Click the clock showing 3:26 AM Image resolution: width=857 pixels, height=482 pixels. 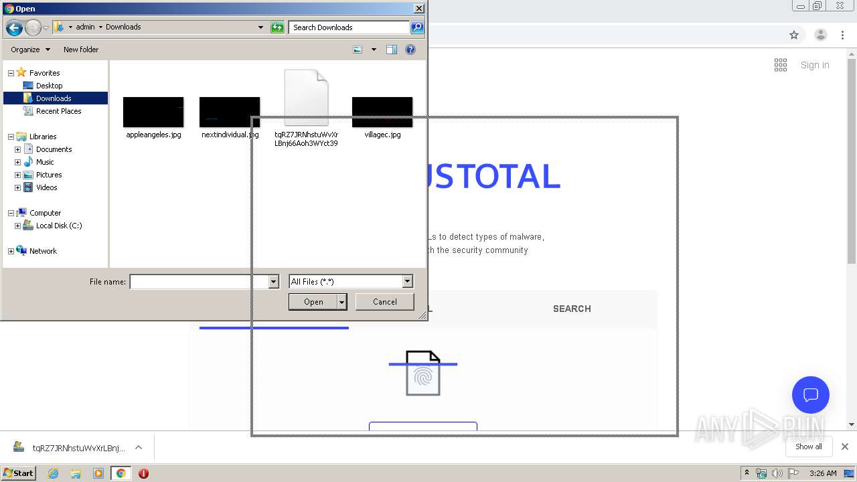823,473
